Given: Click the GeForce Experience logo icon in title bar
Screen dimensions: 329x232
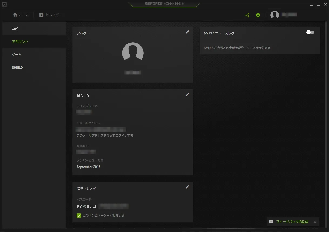Looking at the screenshot, I should pyautogui.click(x=5, y=4).
